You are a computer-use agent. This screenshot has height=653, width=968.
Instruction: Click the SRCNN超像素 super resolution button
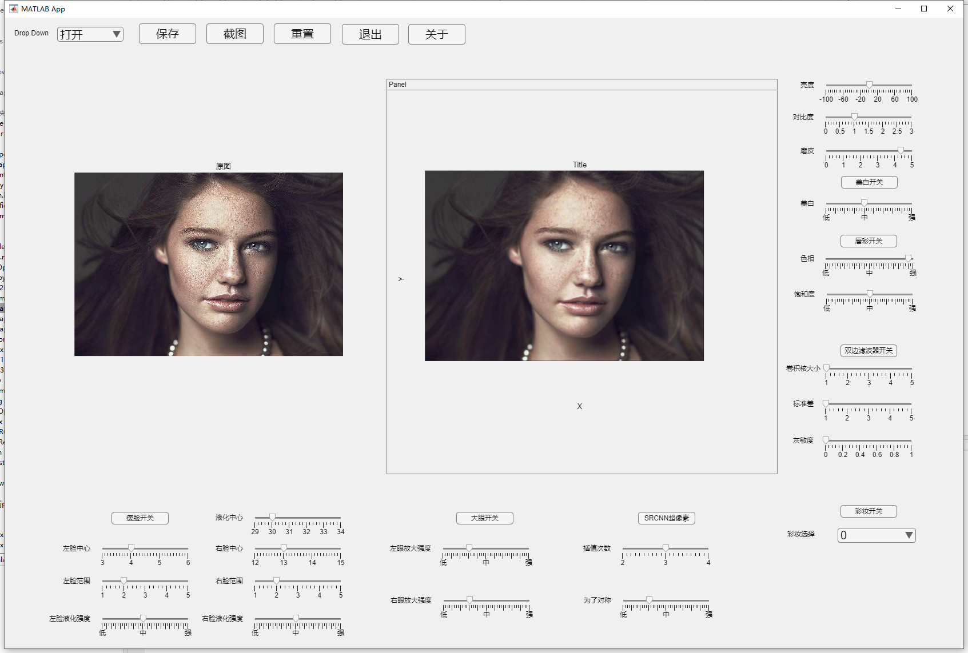coord(667,518)
